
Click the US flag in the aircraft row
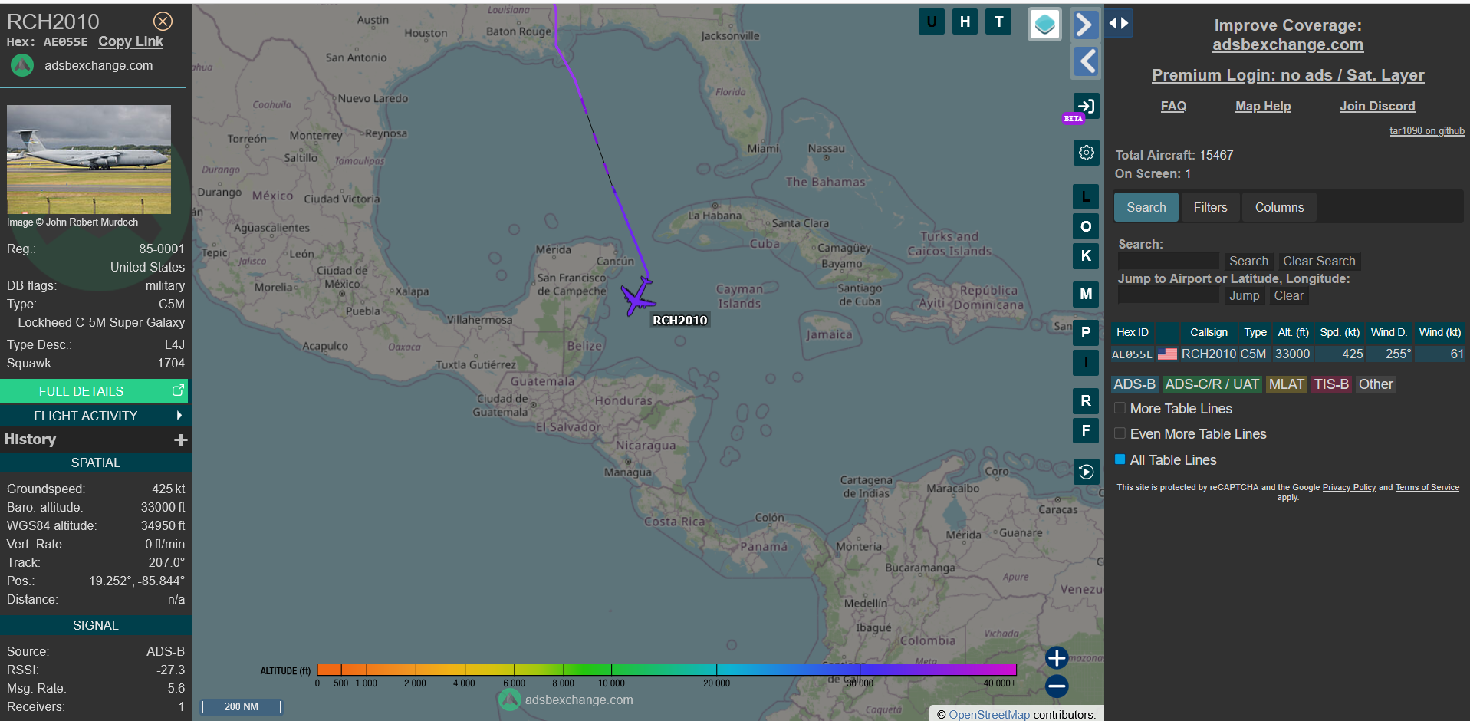(1167, 354)
